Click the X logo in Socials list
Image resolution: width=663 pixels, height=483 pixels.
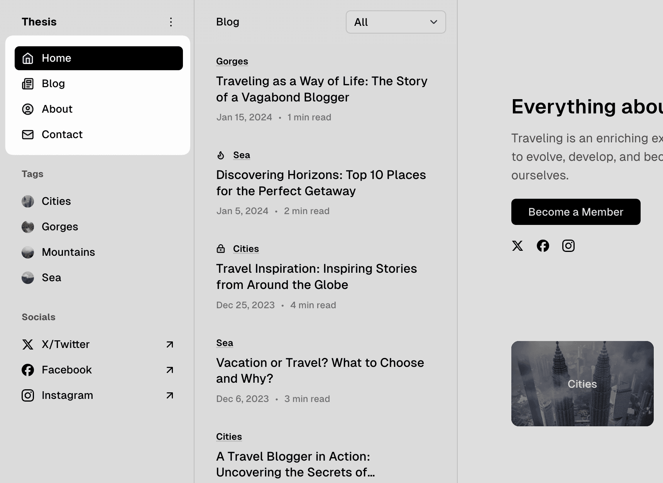(28, 345)
